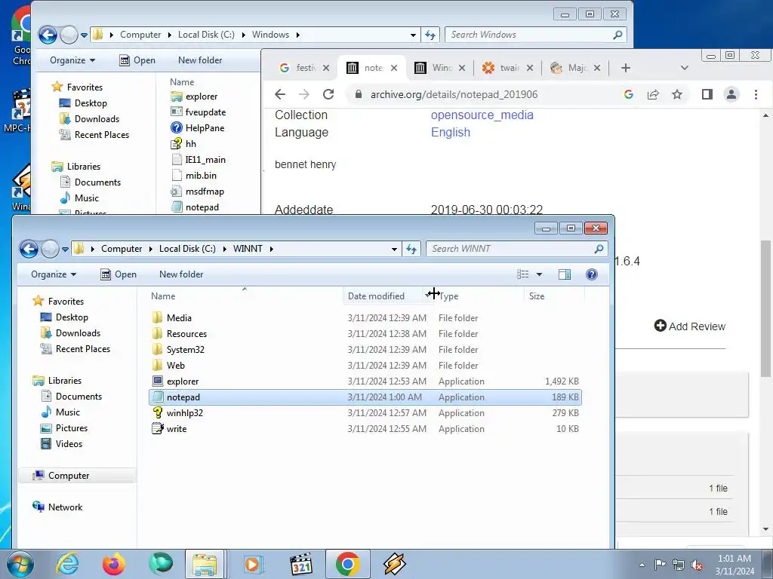Go back in the Windows folder Explorer window
The height and width of the screenshot is (579, 773).
(x=48, y=35)
